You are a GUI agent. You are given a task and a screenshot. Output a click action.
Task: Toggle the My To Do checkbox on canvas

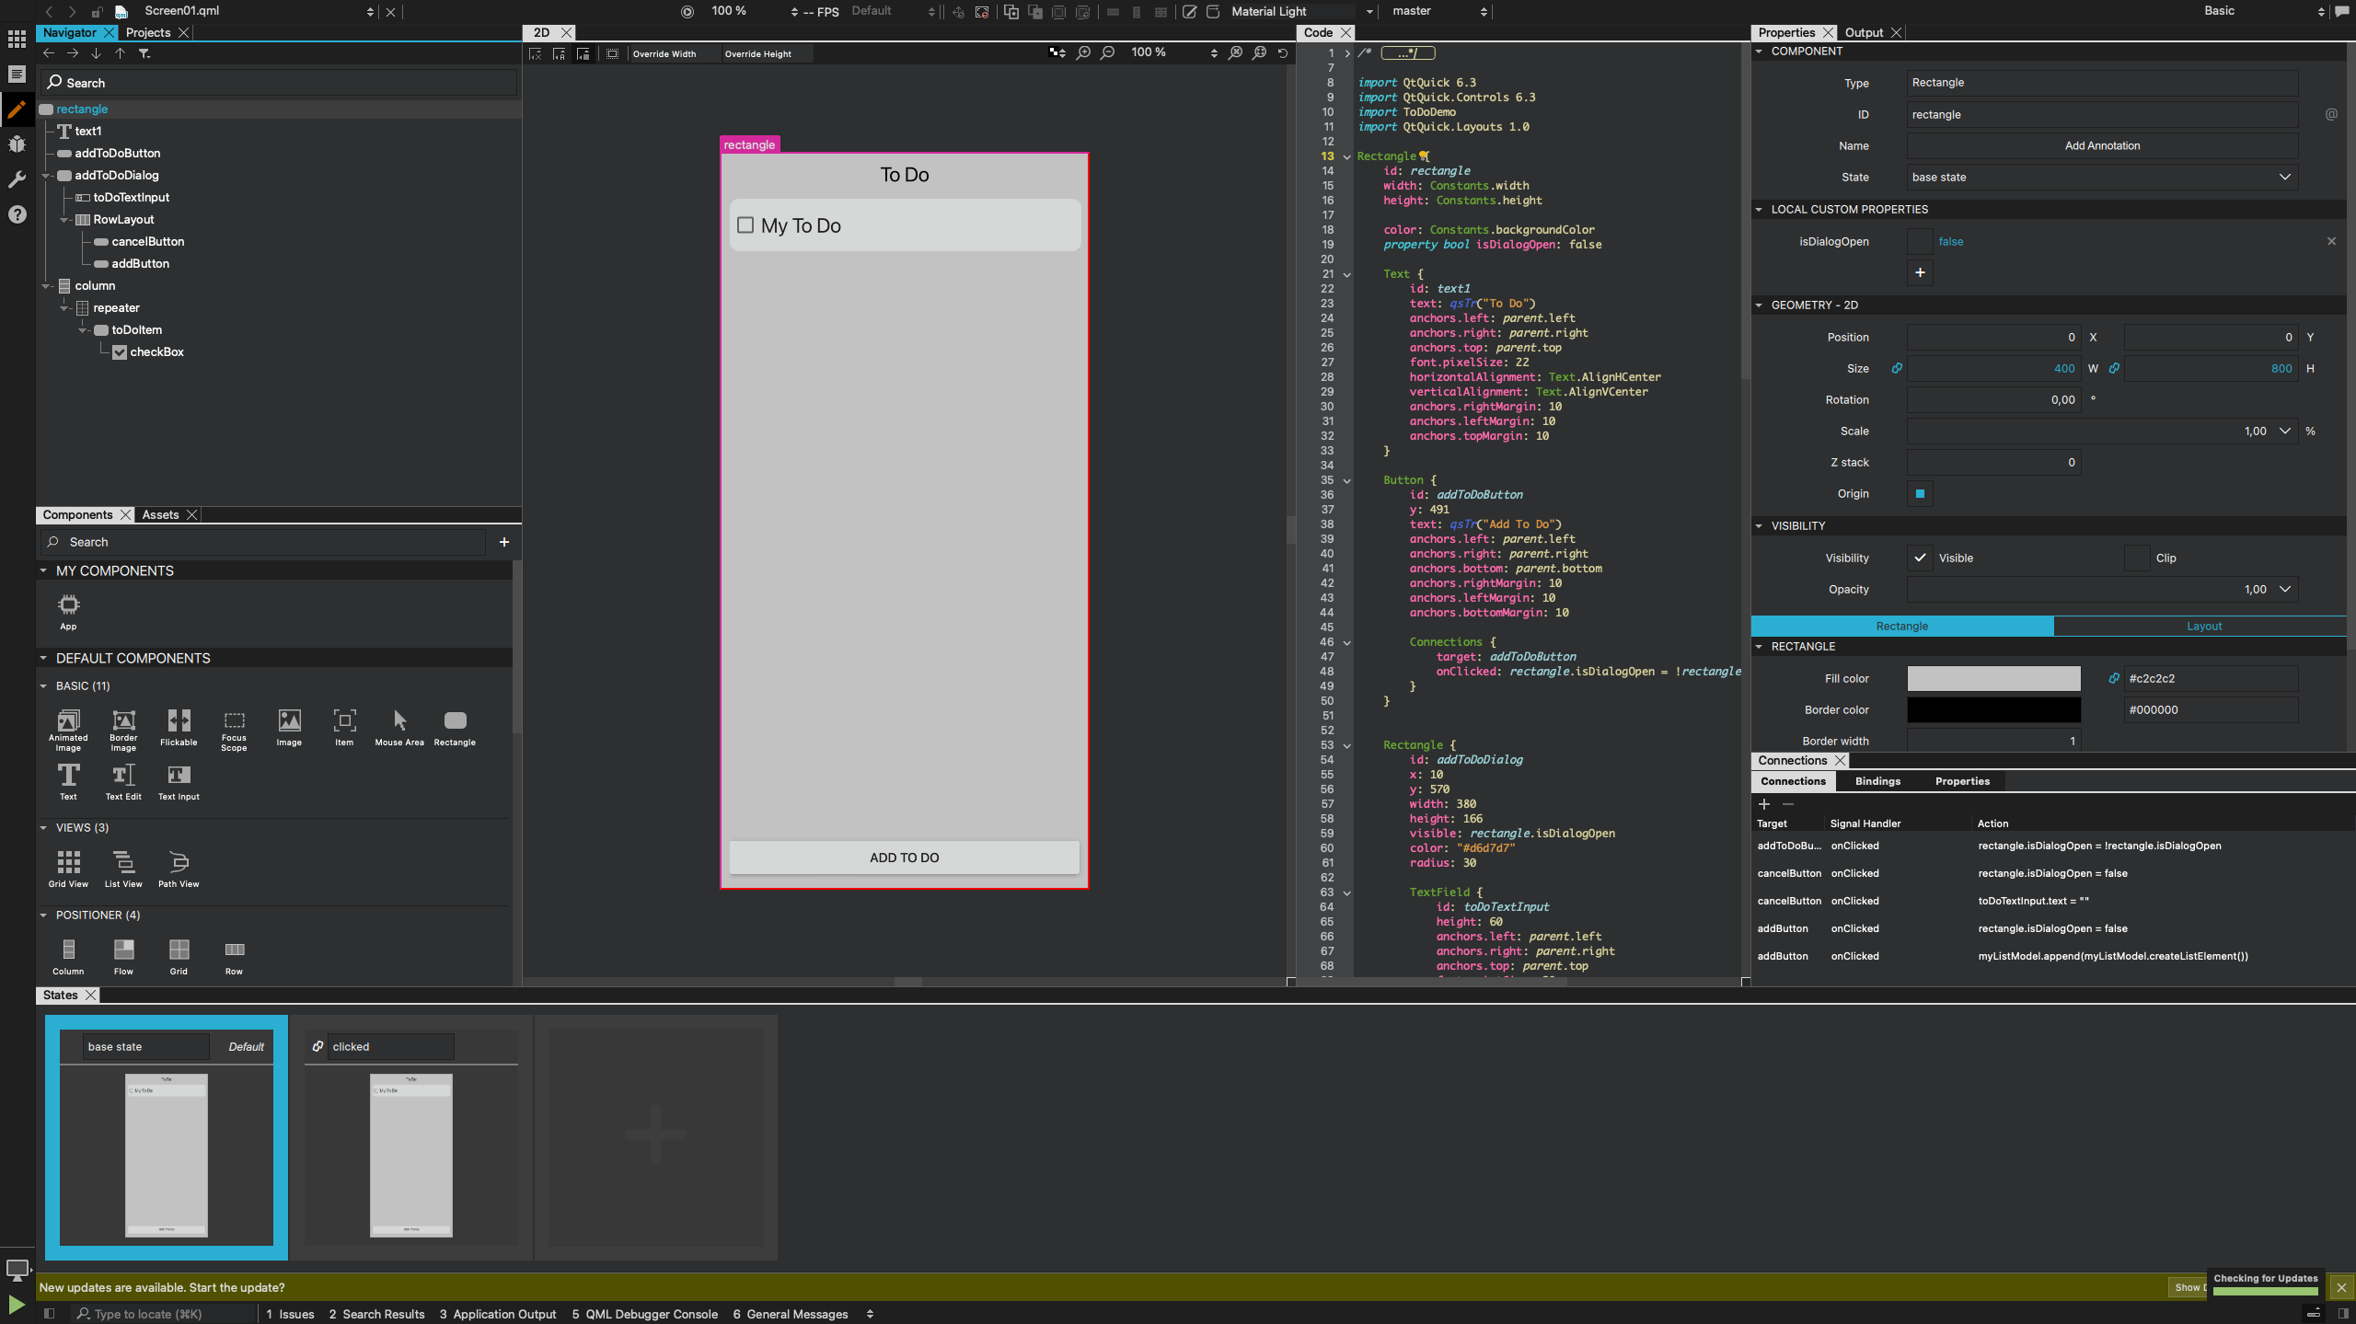tap(745, 225)
